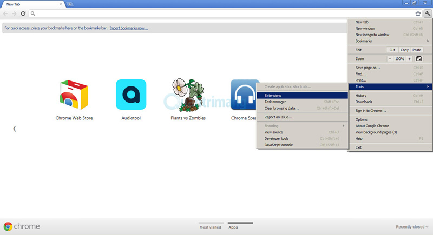Open Downloads from the menu
Viewport: 433px width, 235px height.
pos(390,102)
